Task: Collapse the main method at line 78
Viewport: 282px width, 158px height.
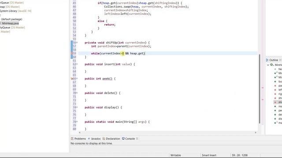Action: click(x=77, y=122)
